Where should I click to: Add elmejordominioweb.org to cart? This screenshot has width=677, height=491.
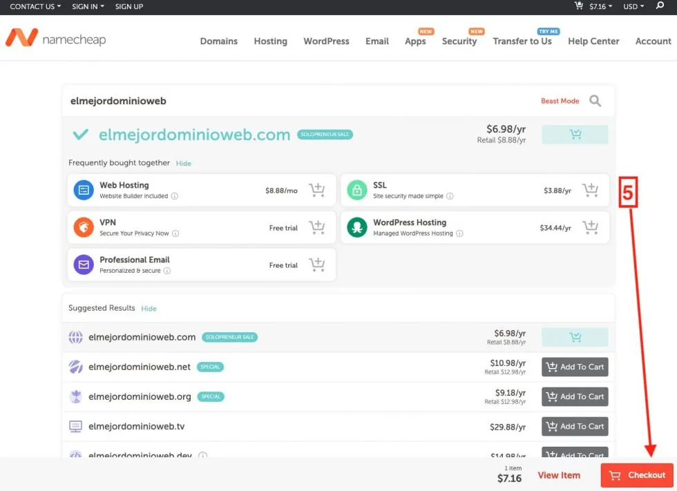pyautogui.click(x=575, y=396)
